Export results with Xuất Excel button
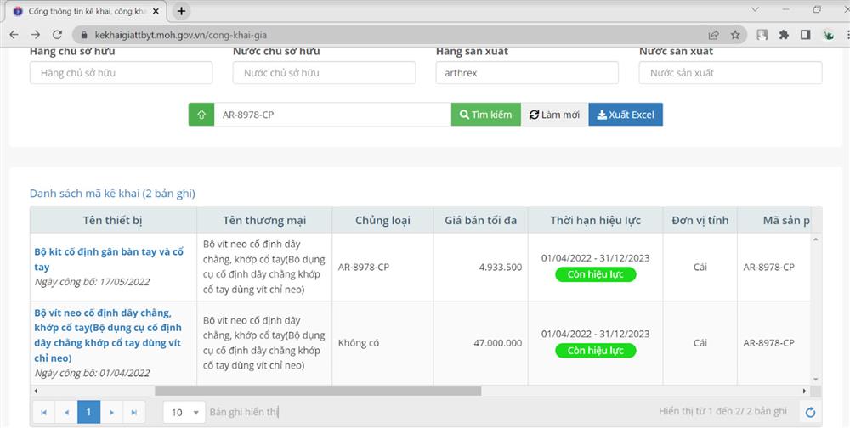 point(625,115)
